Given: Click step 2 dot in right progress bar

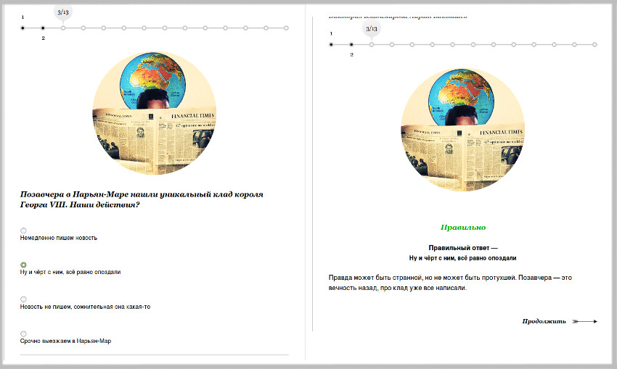Looking at the screenshot, I should pos(351,45).
